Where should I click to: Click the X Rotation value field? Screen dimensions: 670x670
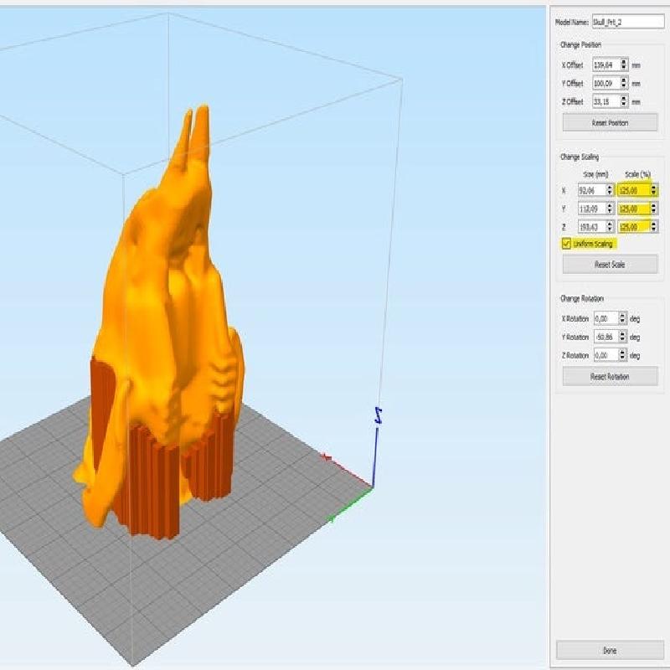click(x=606, y=318)
